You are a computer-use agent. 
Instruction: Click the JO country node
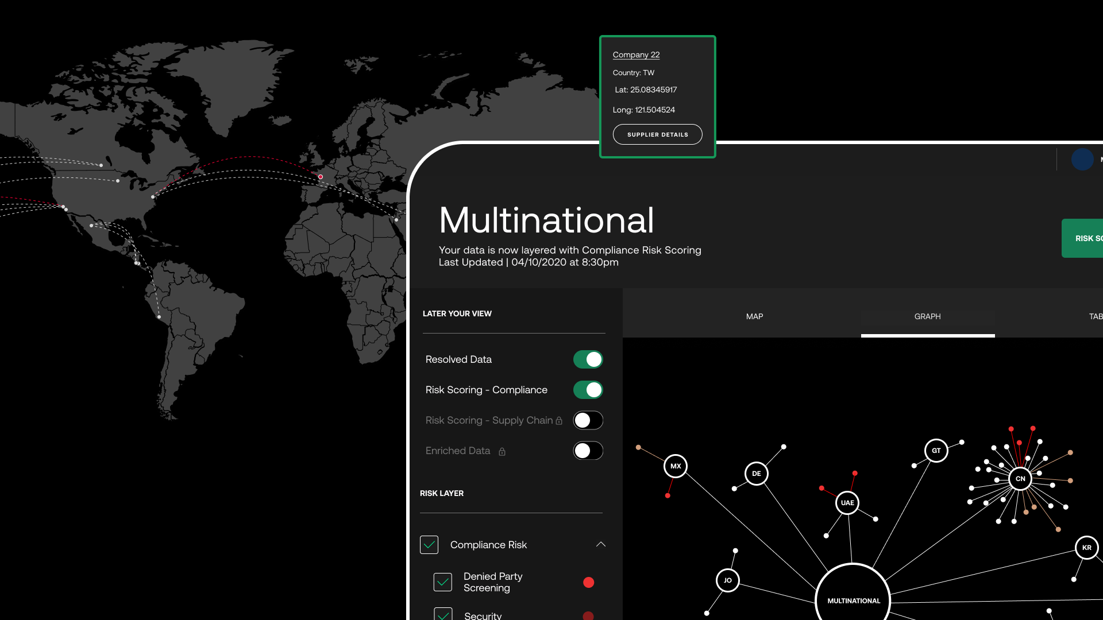coord(728,580)
